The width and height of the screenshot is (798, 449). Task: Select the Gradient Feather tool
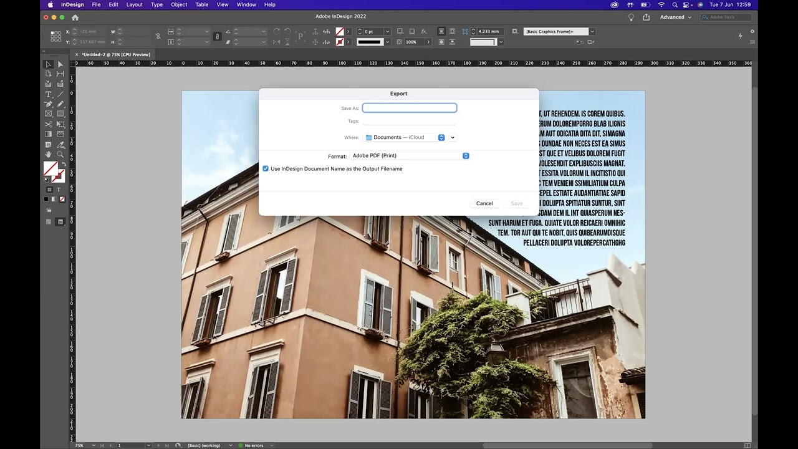[x=60, y=134]
